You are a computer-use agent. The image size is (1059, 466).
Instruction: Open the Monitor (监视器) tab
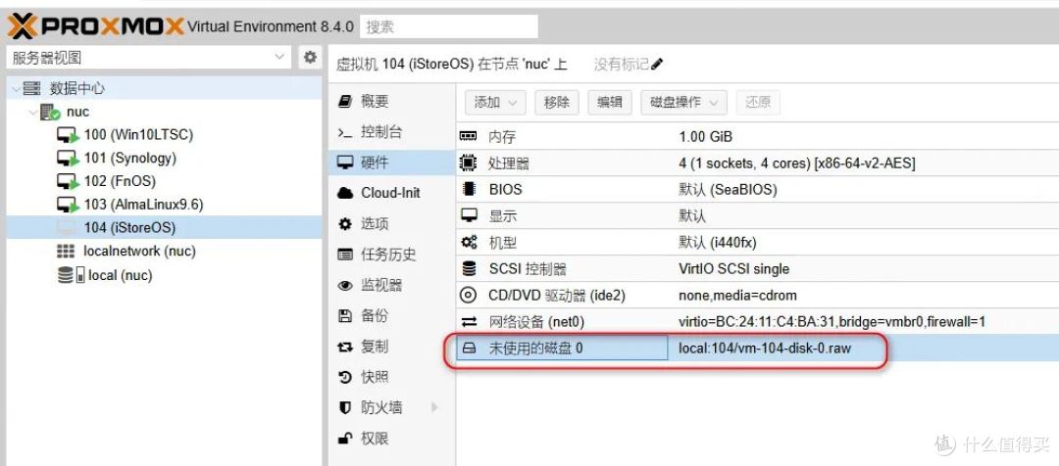(x=391, y=285)
